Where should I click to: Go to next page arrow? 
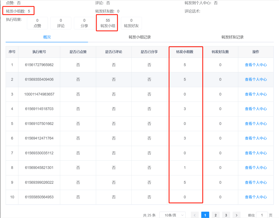(236, 215)
